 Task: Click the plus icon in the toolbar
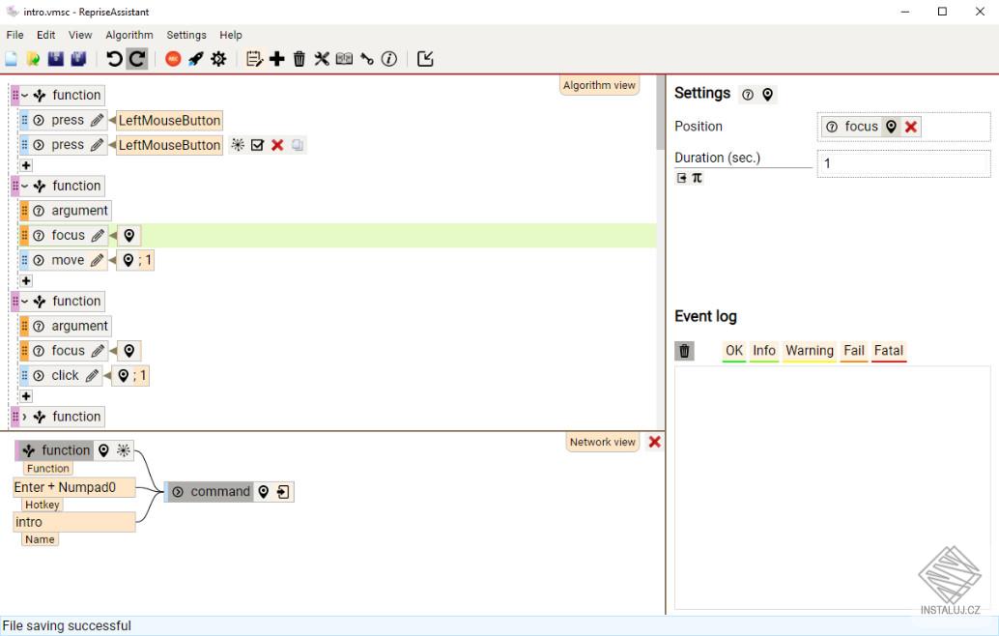277,59
